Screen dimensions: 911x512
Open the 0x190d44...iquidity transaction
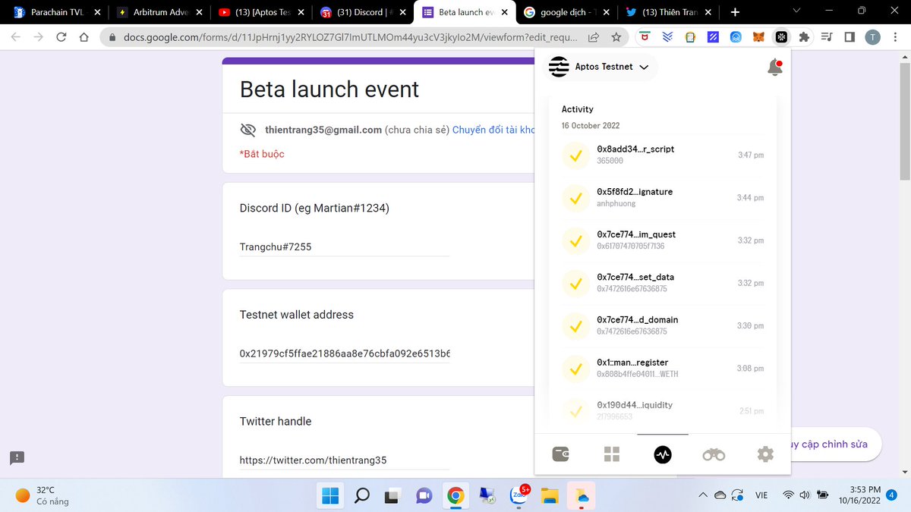pos(663,410)
